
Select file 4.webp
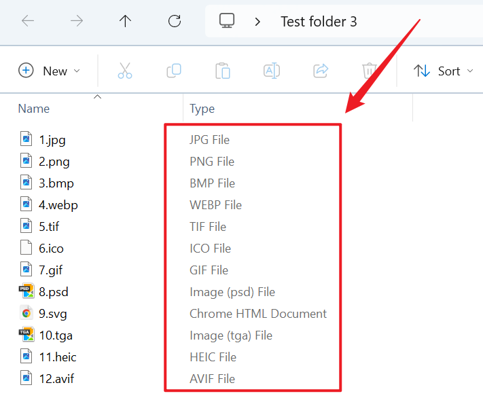[58, 205]
